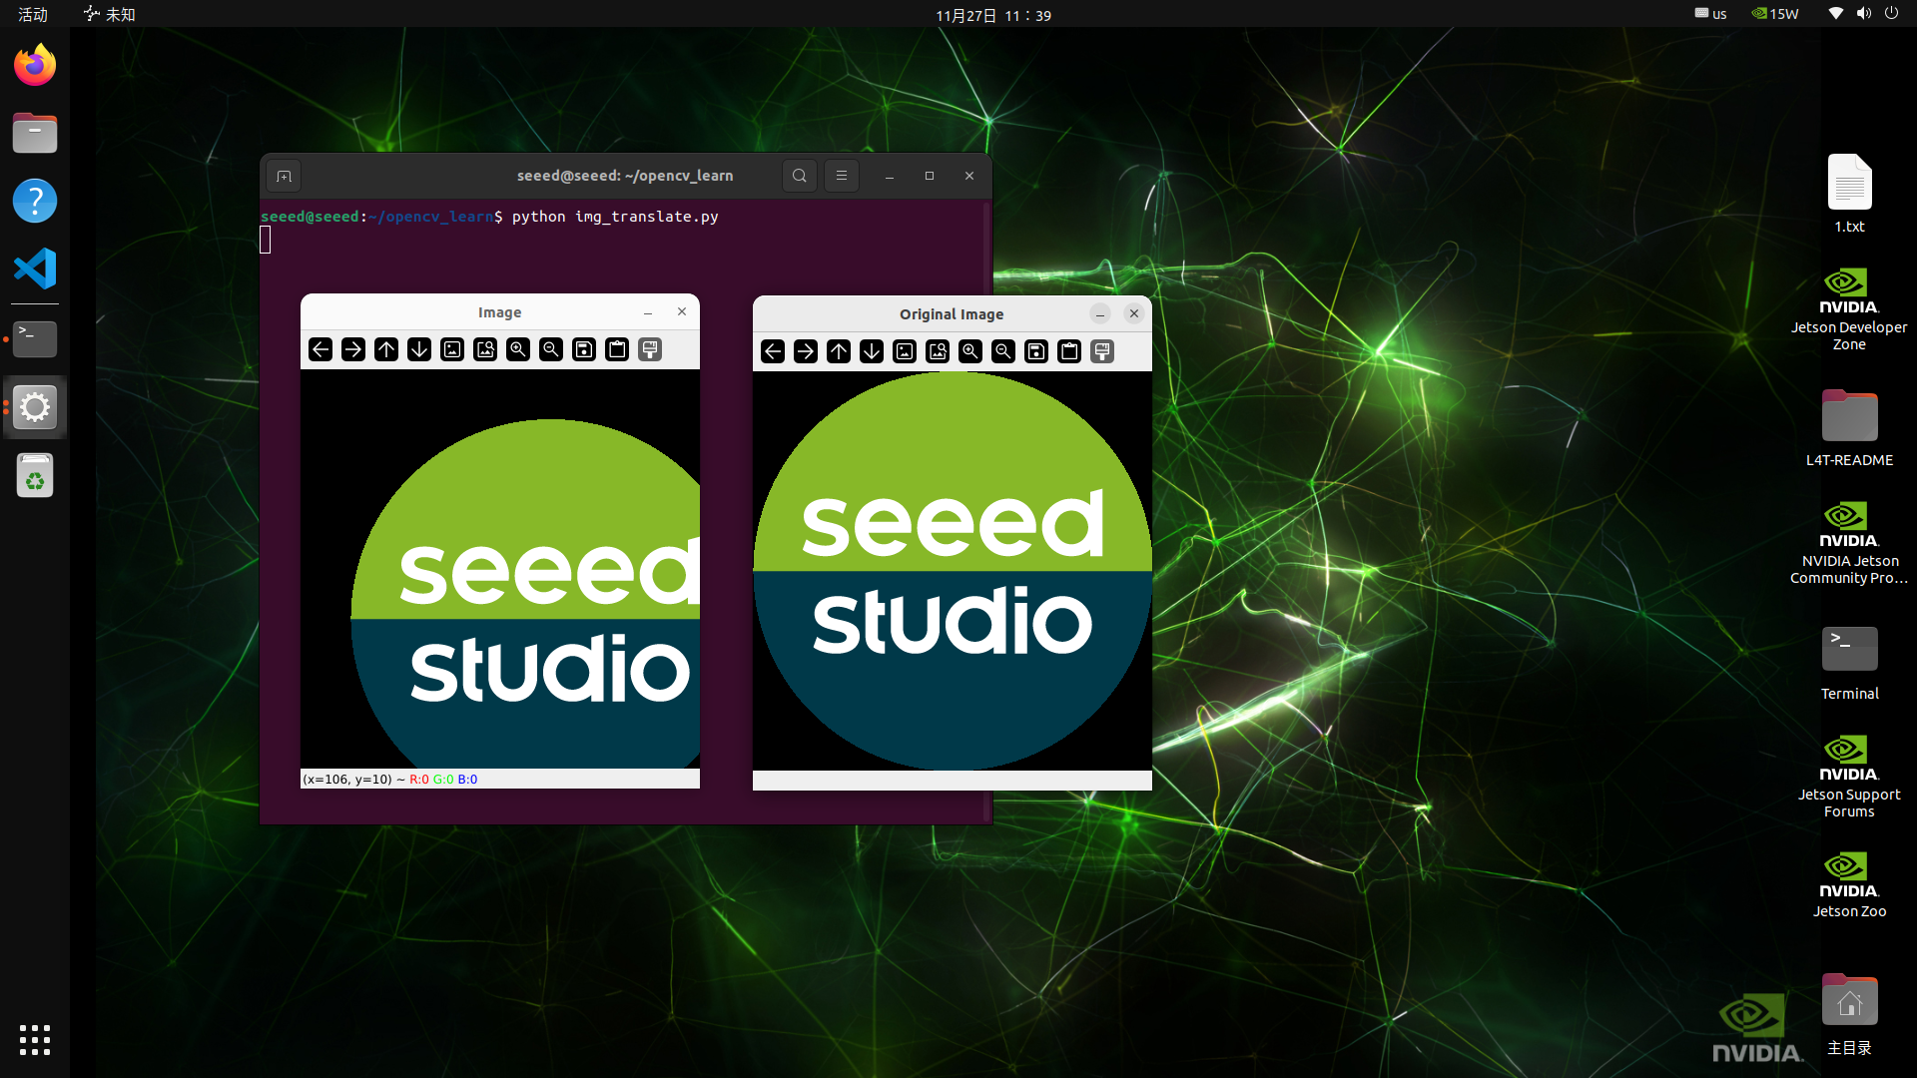1917x1078 pixels.
Task: Select the Terminal desktop shortcut
Action: click(x=1849, y=662)
